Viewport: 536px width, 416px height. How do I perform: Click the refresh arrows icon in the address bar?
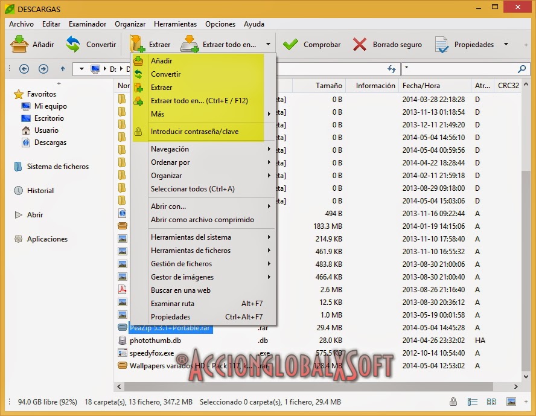392,69
